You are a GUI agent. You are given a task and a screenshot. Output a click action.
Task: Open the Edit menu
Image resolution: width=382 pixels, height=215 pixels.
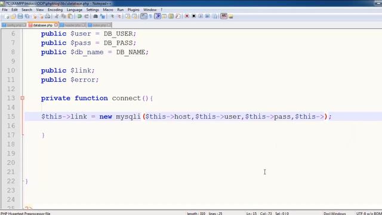[x=14, y=10]
